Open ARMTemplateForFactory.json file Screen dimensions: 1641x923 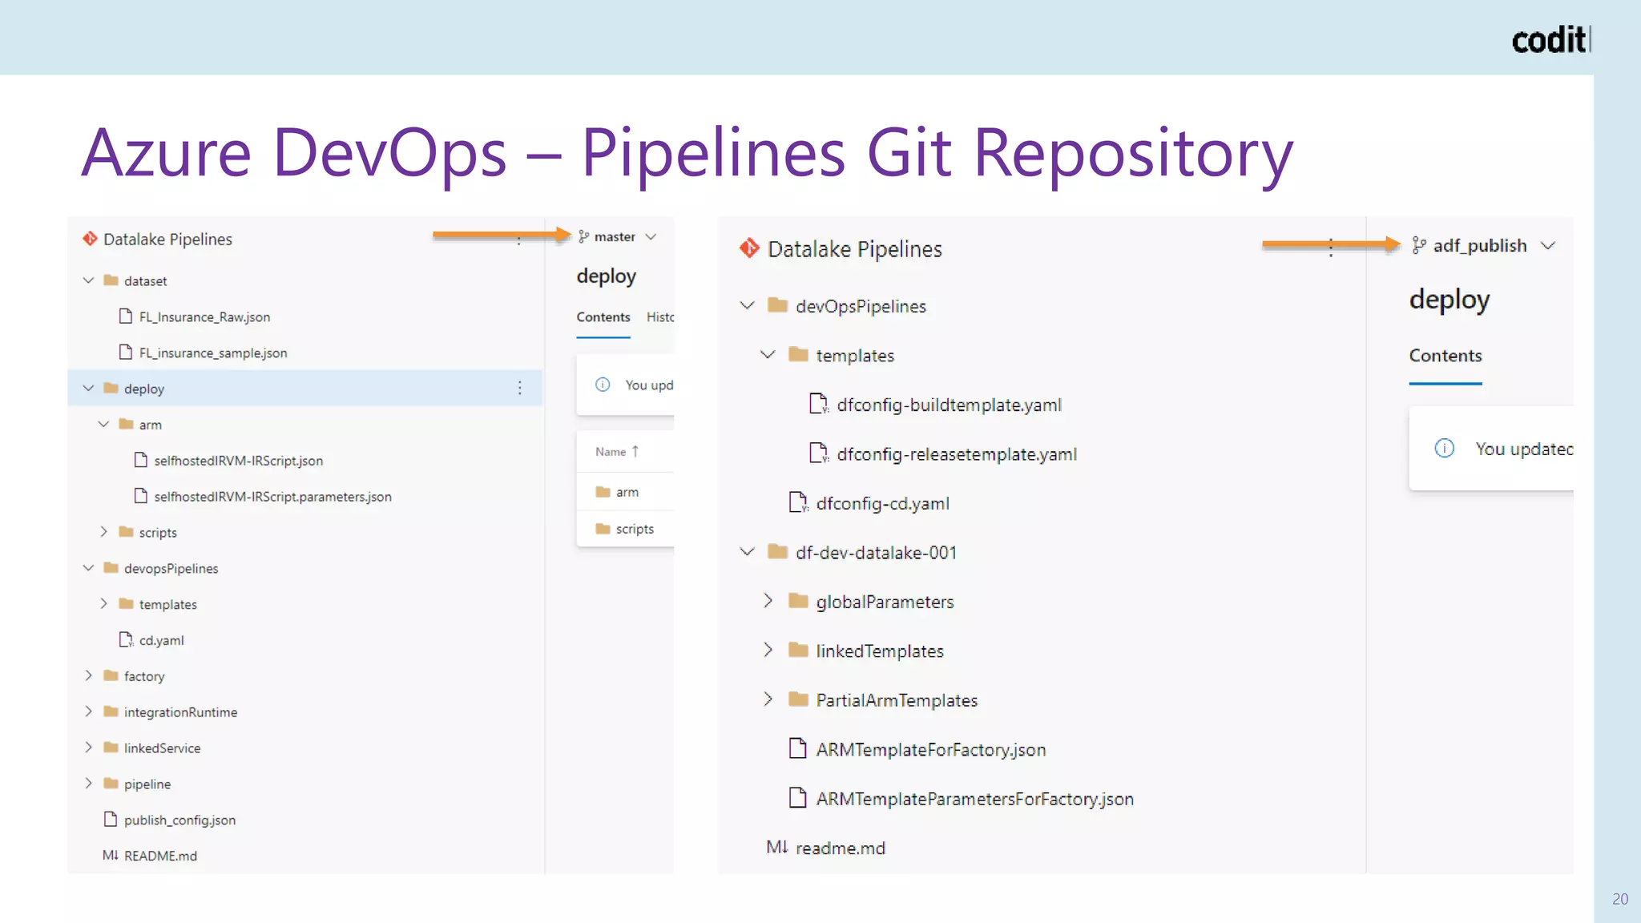(x=931, y=750)
